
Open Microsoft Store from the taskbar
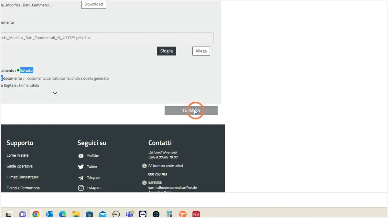89,214
